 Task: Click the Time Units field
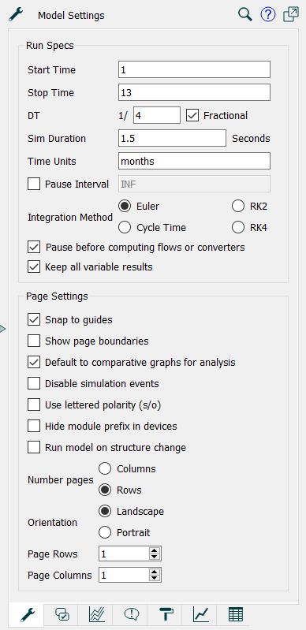[194, 162]
